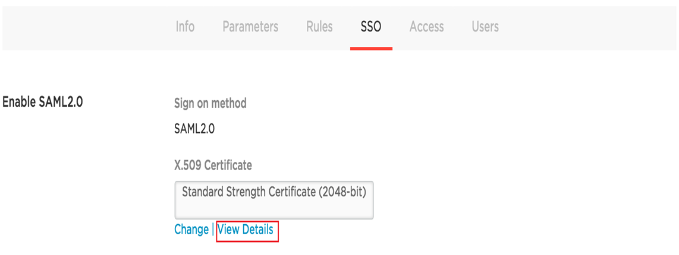Click the X.509 certificate text box
The width and height of the screenshot is (679, 255).
coord(274,200)
